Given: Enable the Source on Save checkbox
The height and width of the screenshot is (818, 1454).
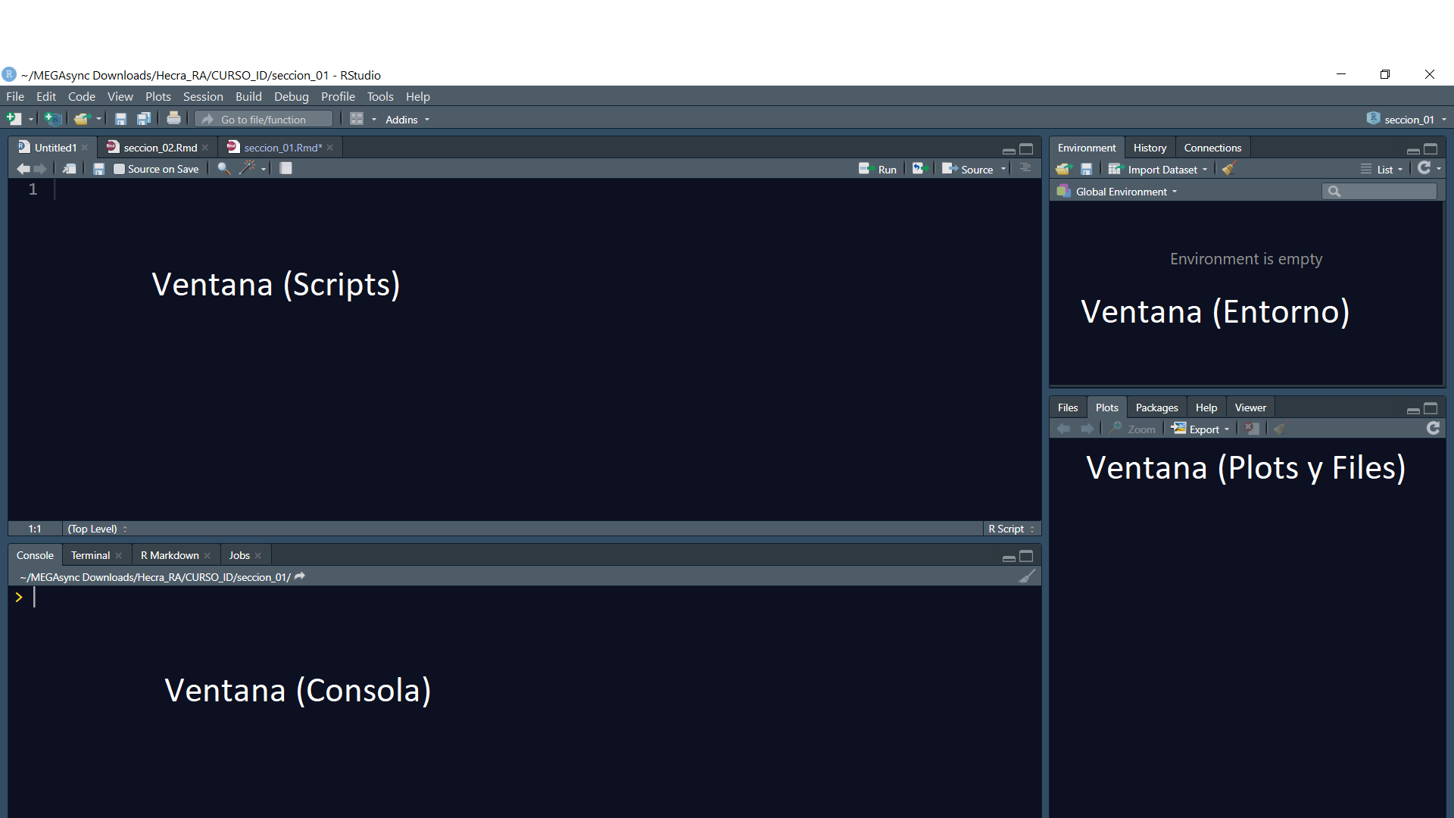Looking at the screenshot, I should click(x=119, y=169).
